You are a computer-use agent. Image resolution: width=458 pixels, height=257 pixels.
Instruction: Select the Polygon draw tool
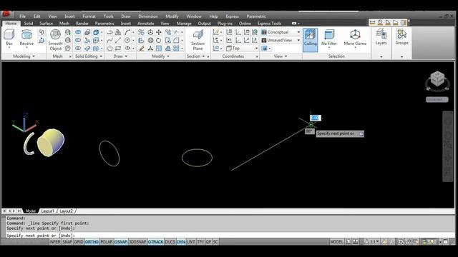pos(109,48)
